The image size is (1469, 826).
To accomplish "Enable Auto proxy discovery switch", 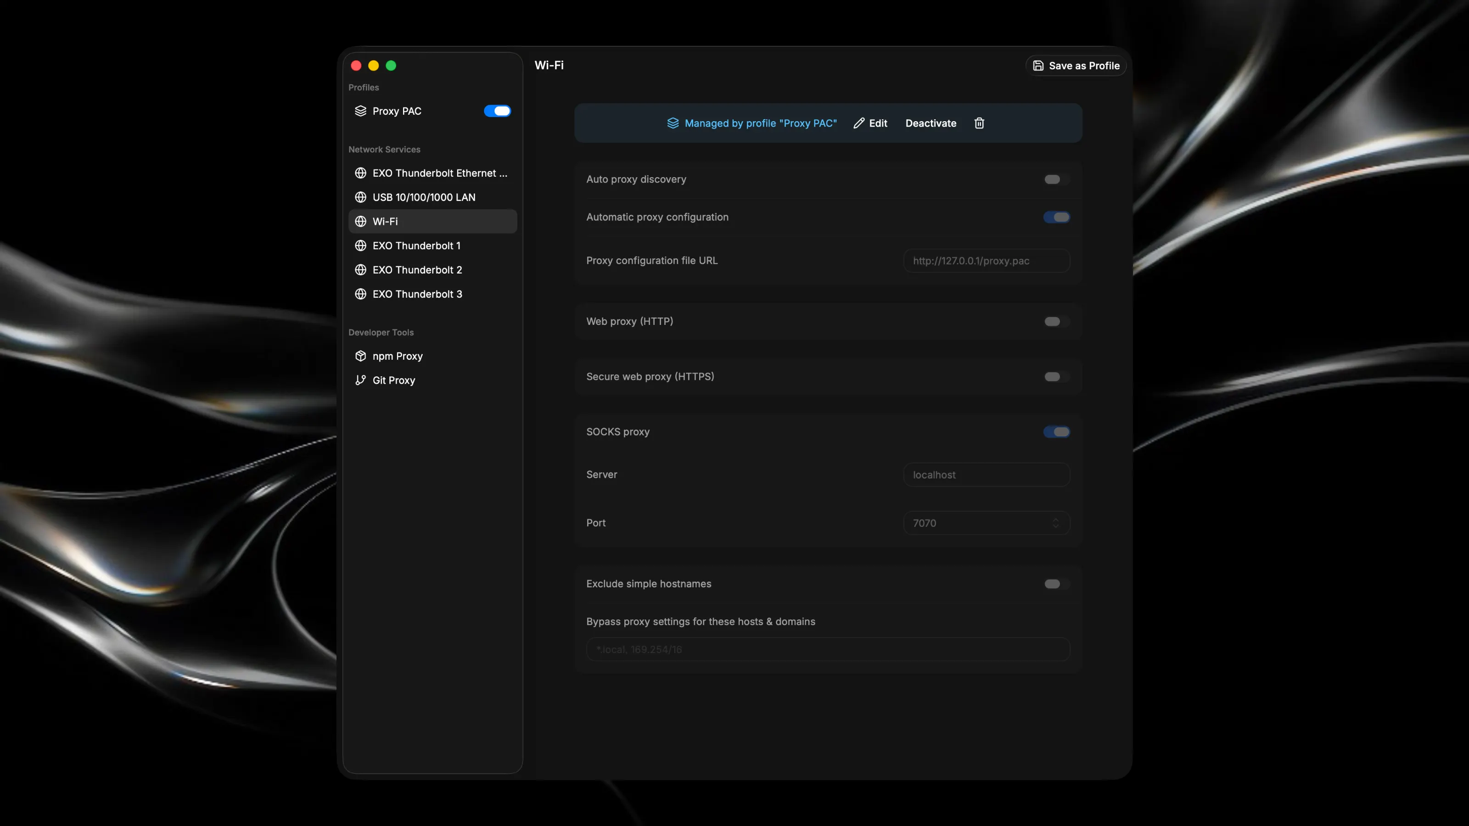I will pyautogui.click(x=1057, y=179).
